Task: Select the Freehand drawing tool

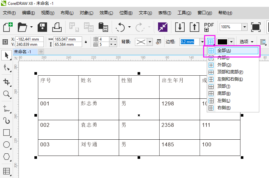Action: tap(6, 109)
